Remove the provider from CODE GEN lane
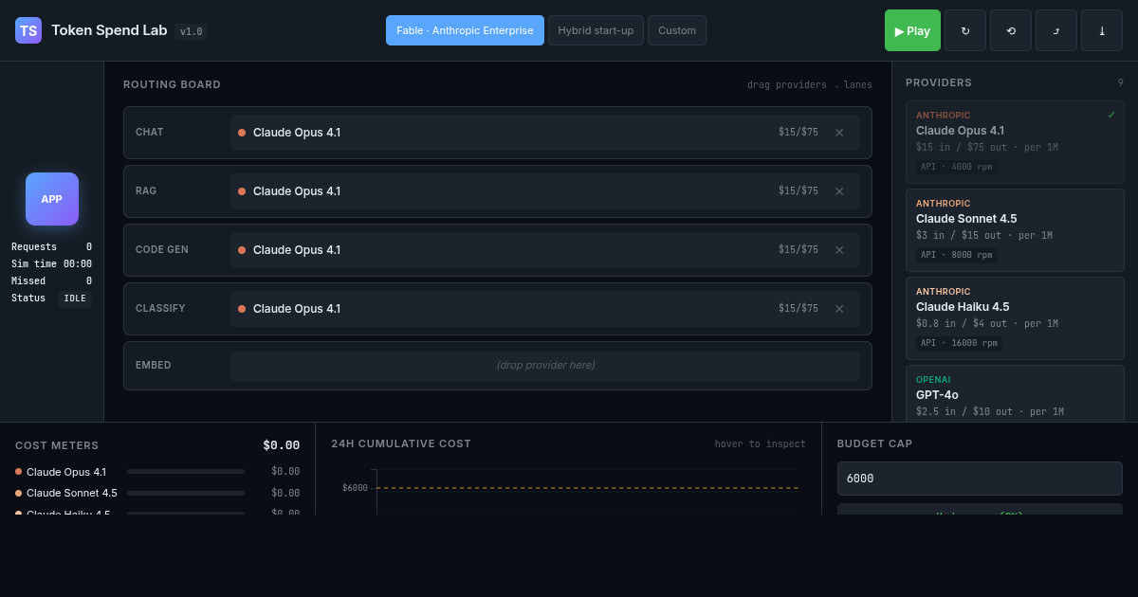The image size is (1138, 597). pos(839,250)
